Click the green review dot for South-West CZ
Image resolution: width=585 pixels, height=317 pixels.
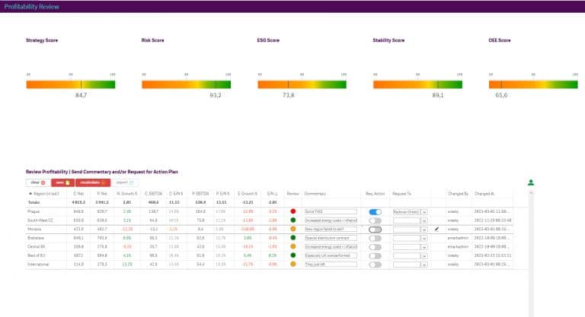click(293, 220)
